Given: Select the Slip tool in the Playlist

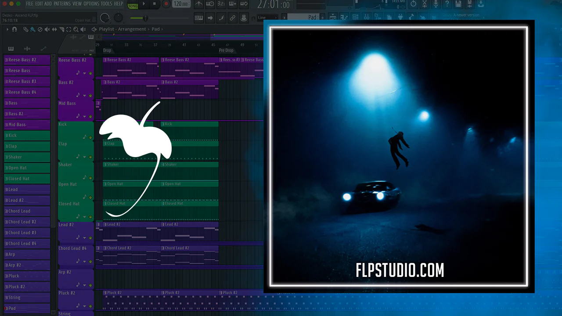Looking at the screenshot, I should click(x=54, y=29).
